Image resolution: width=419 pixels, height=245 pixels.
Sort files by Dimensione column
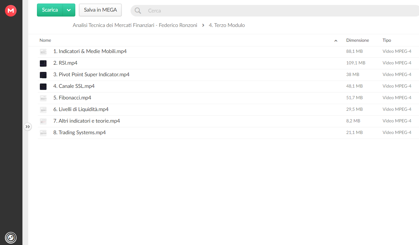(x=357, y=40)
